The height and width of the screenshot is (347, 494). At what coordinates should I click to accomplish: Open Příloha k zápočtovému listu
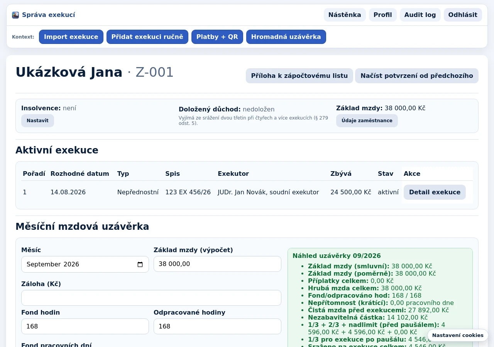[299, 76]
